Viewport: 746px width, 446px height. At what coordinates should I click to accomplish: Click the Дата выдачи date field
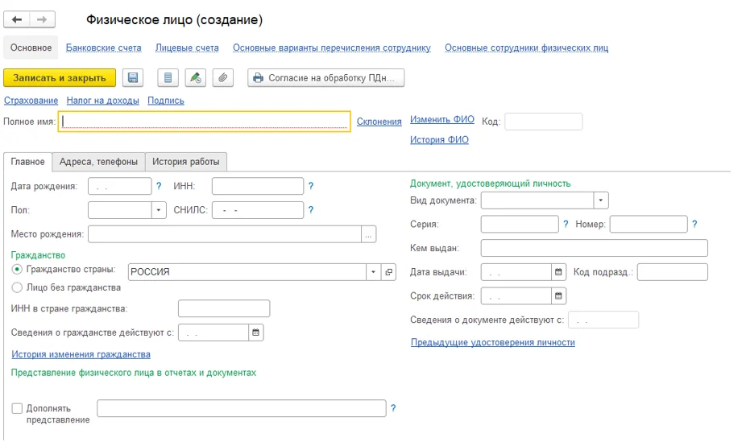coord(516,272)
